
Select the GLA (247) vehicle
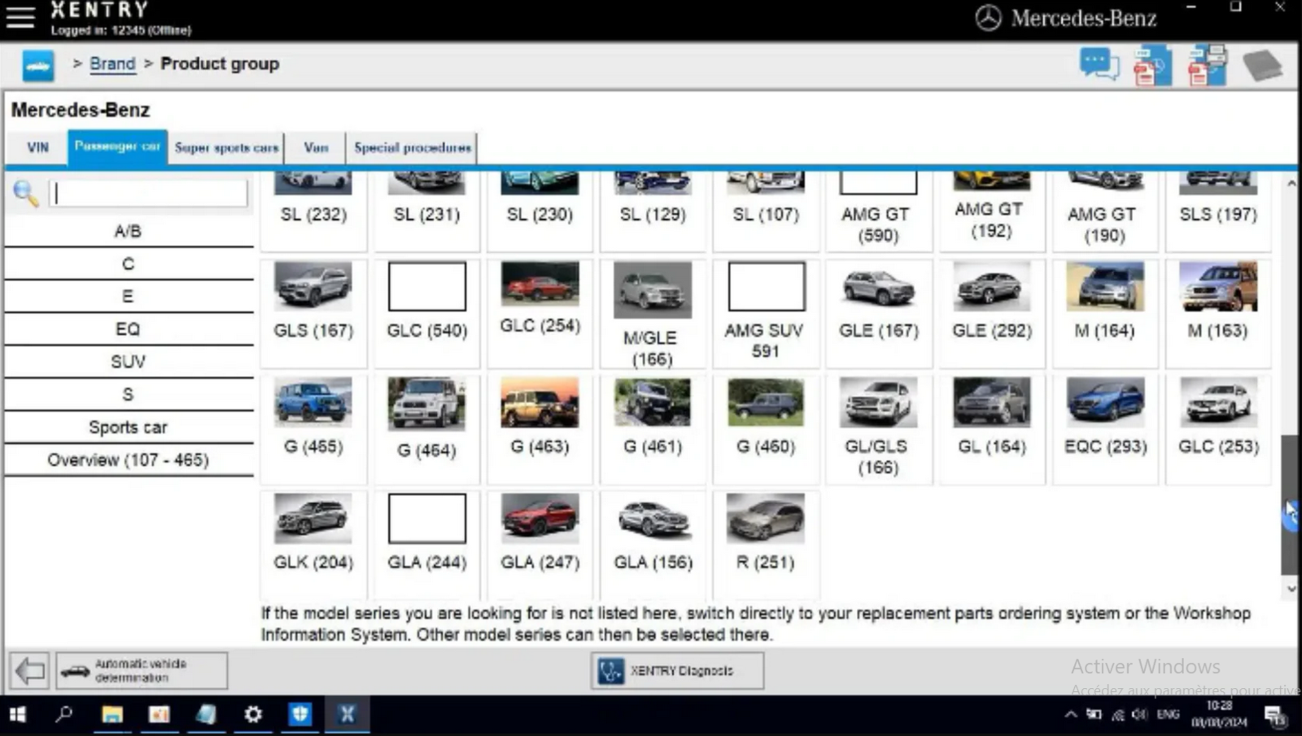(540, 544)
